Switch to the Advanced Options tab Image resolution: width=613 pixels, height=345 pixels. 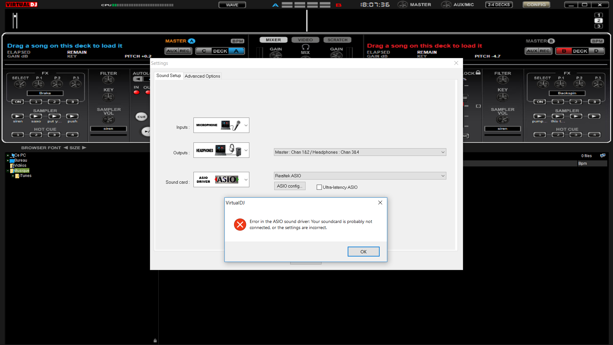point(202,76)
